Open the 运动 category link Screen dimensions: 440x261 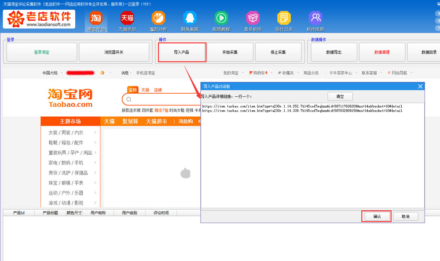click(x=53, y=193)
